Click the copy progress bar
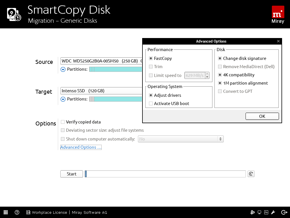Screen dimensions: 290x218 click(165, 174)
